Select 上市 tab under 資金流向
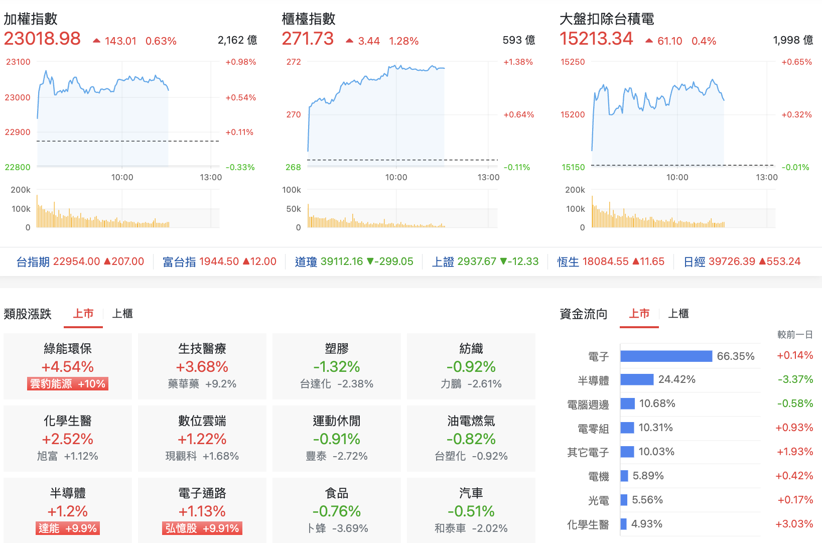 [x=639, y=314]
